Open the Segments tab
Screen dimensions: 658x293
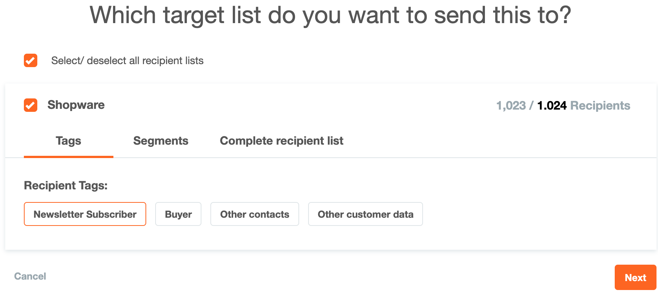(x=160, y=141)
